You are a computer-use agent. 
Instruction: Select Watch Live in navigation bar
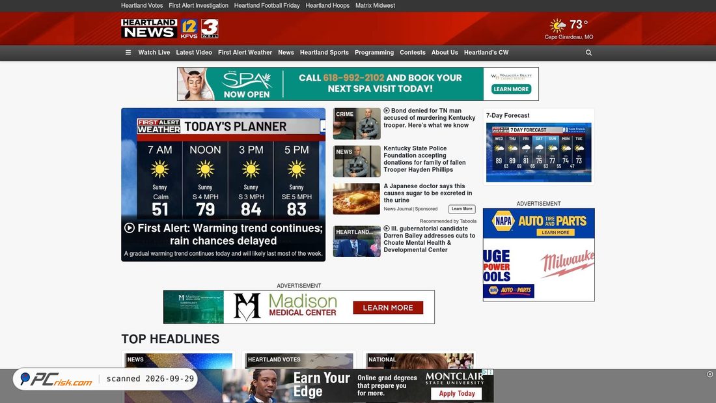click(154, 53)
